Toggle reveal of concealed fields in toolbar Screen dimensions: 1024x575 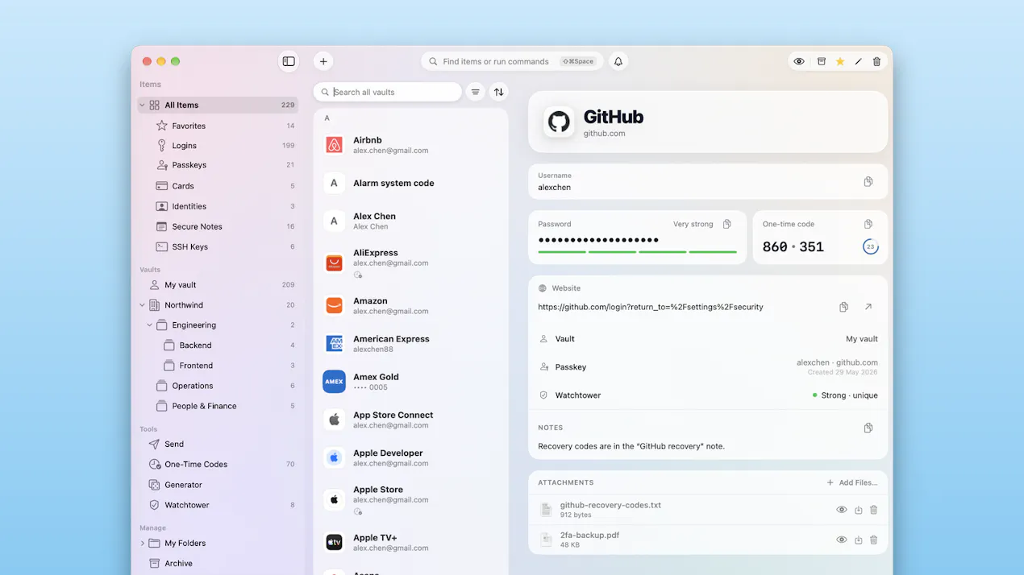(x=799, y=61)
